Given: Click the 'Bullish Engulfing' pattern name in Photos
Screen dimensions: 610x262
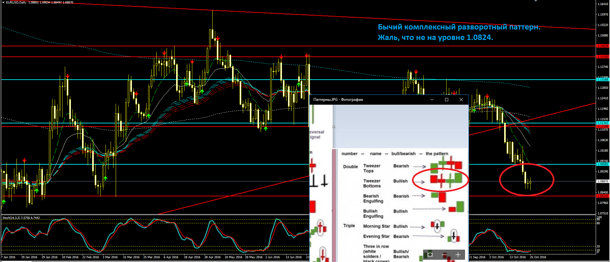Looking at the screenshot, I should click(x=373, y=213).
